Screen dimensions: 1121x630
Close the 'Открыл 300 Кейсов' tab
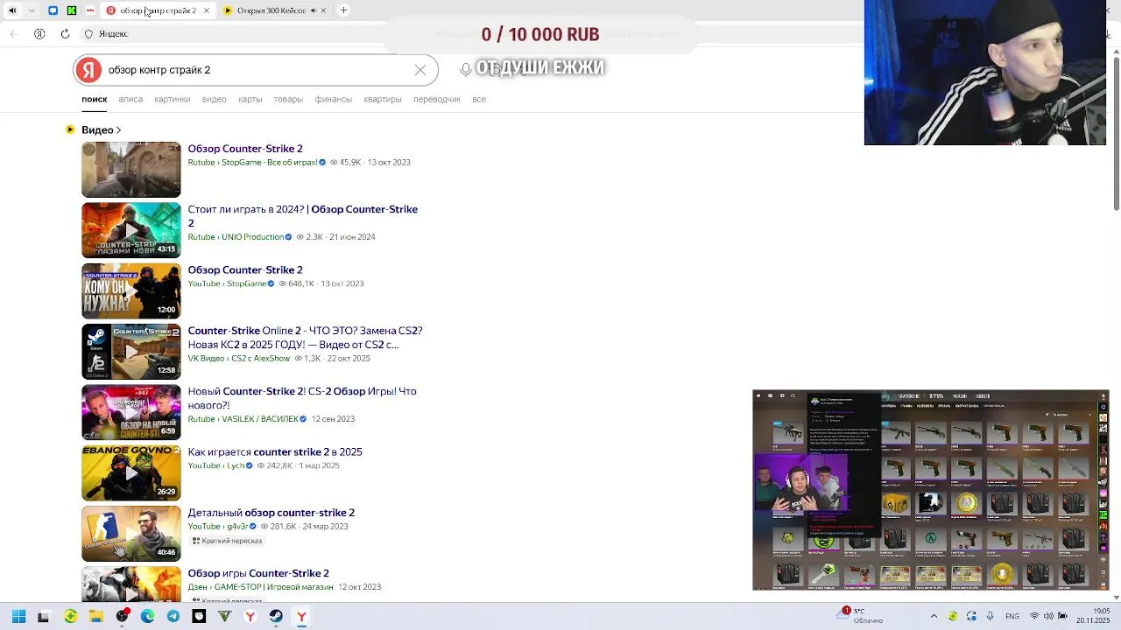click(x=323, y=10)
